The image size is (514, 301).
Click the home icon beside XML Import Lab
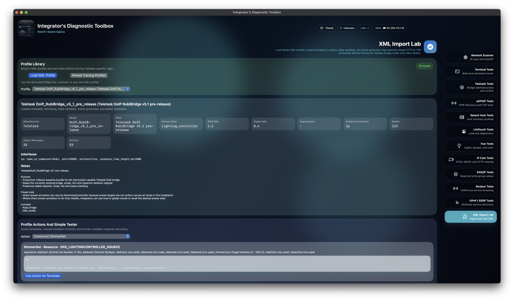tap(430, 47)
